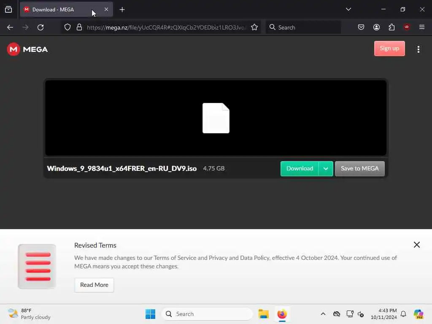Open Firefox application hamburger menu

(x=422, y=27)
